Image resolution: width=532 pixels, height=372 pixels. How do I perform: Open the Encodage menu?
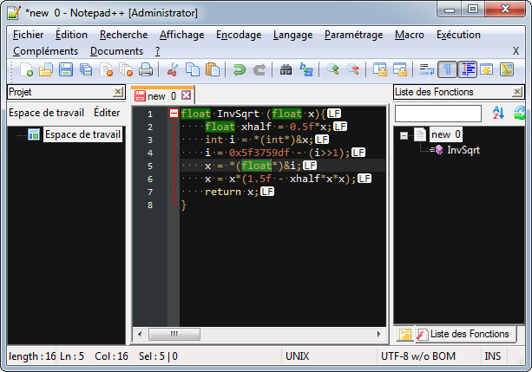coord(239,35)
